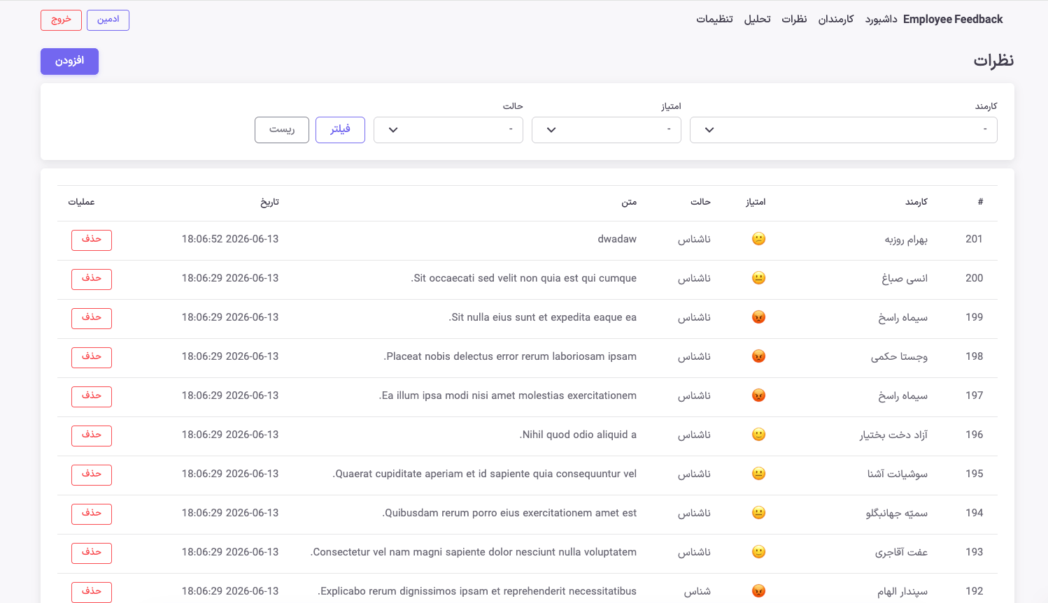Screen dimensions: 1048x603
Task: Click the angry emoji in row 198
Action: click(758, 356)
